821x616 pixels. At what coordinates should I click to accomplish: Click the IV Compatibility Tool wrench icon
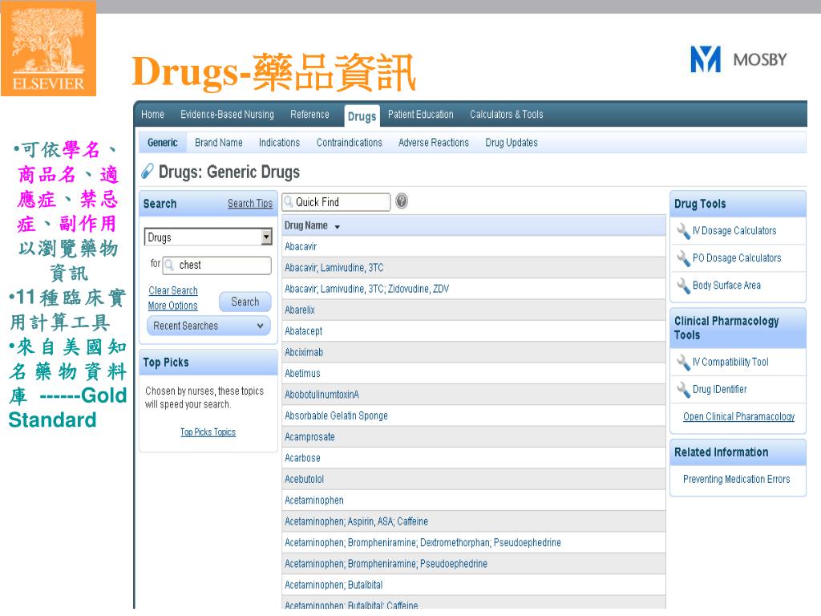pyautogui.click(x=683, y=362)
